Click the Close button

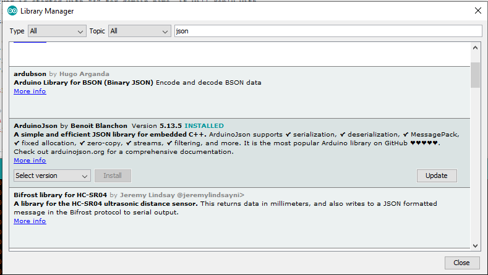point(461,263)
